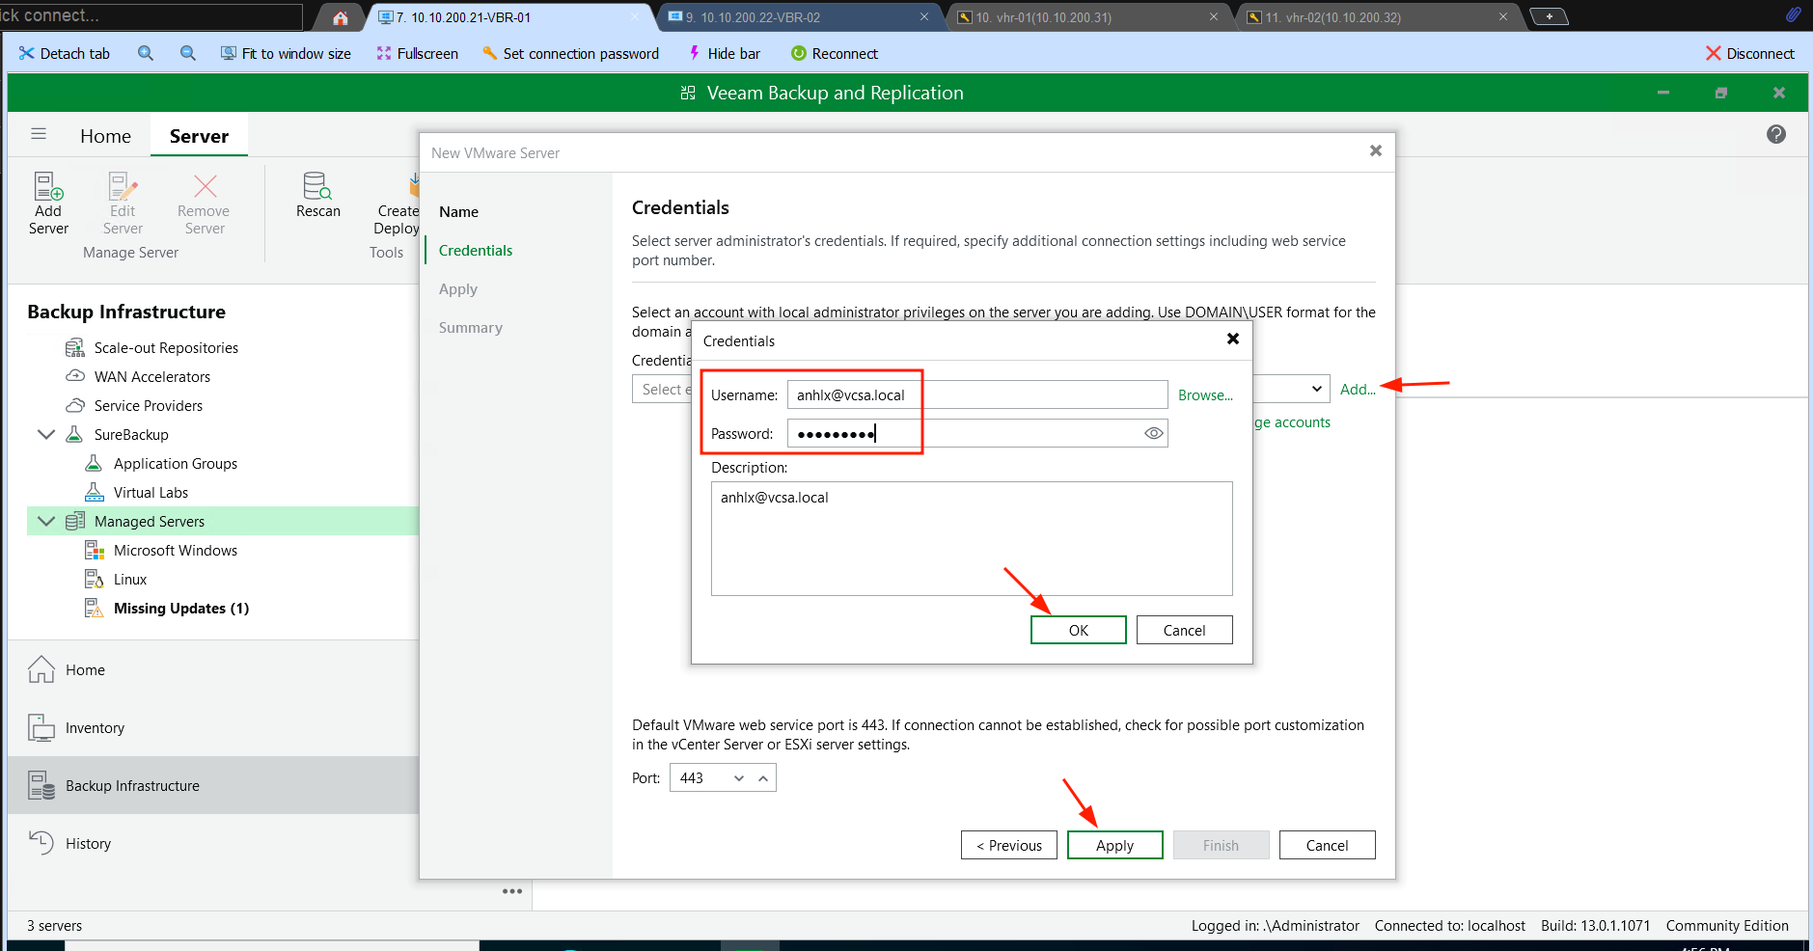Click the SureBackup flask icon
Image resolution: width=1813 pixels, height=951 pixels.
74,434
